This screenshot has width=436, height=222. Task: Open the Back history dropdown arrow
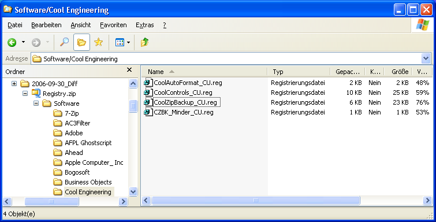(x=23, y=42)
